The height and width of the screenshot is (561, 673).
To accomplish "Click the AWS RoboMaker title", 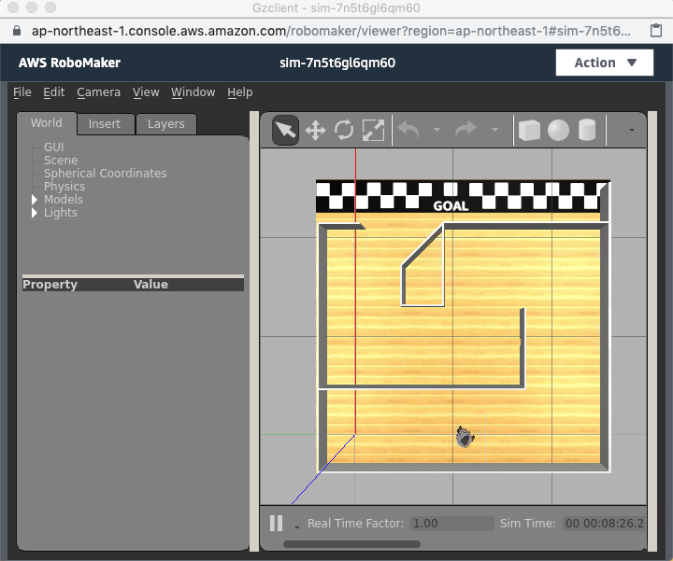I will (69, 63).
